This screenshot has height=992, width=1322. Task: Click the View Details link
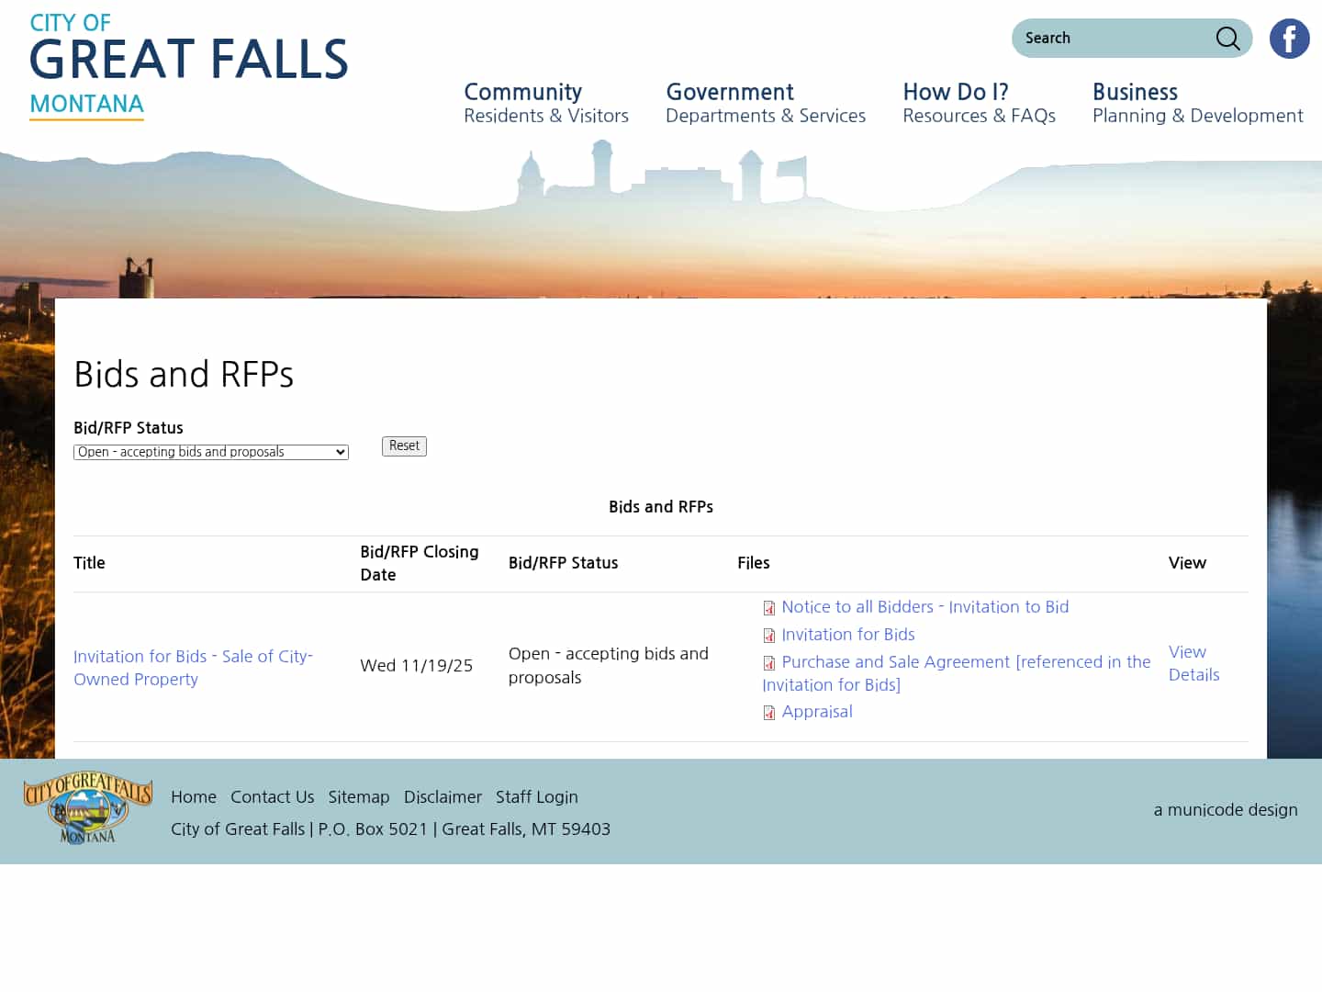[1193, 662]
